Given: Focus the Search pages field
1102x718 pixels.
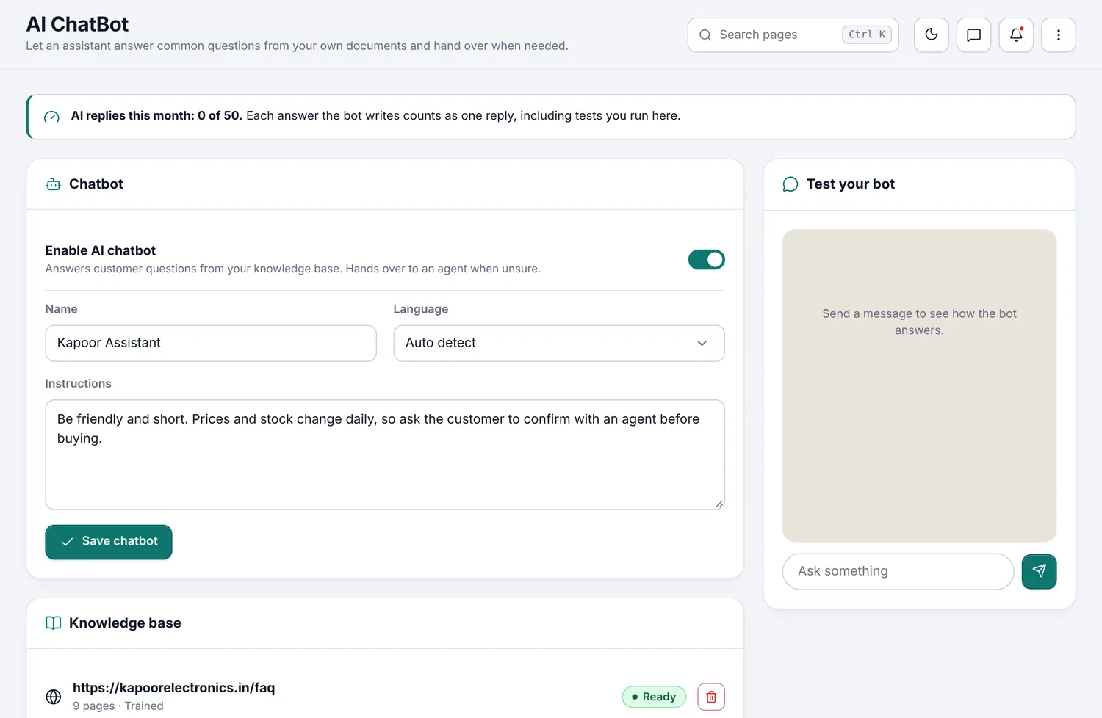Looking at the screenshot, I should (793, 35).
